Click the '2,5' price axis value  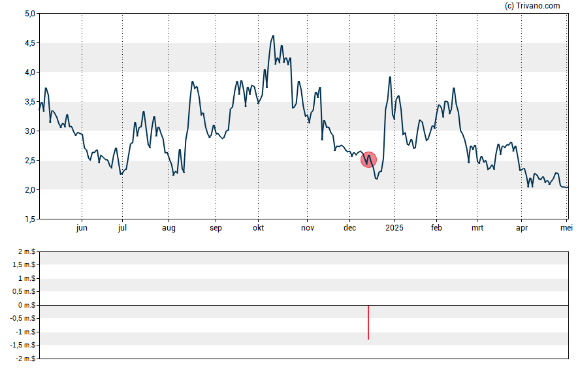tap(30, 161)
